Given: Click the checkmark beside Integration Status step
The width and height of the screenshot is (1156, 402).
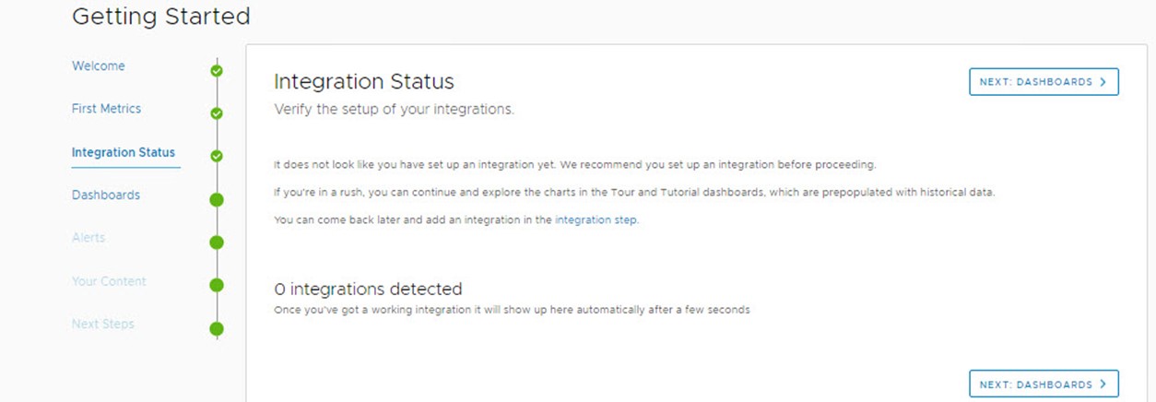Looking at the screenshot, I should (x=217, y=157).
